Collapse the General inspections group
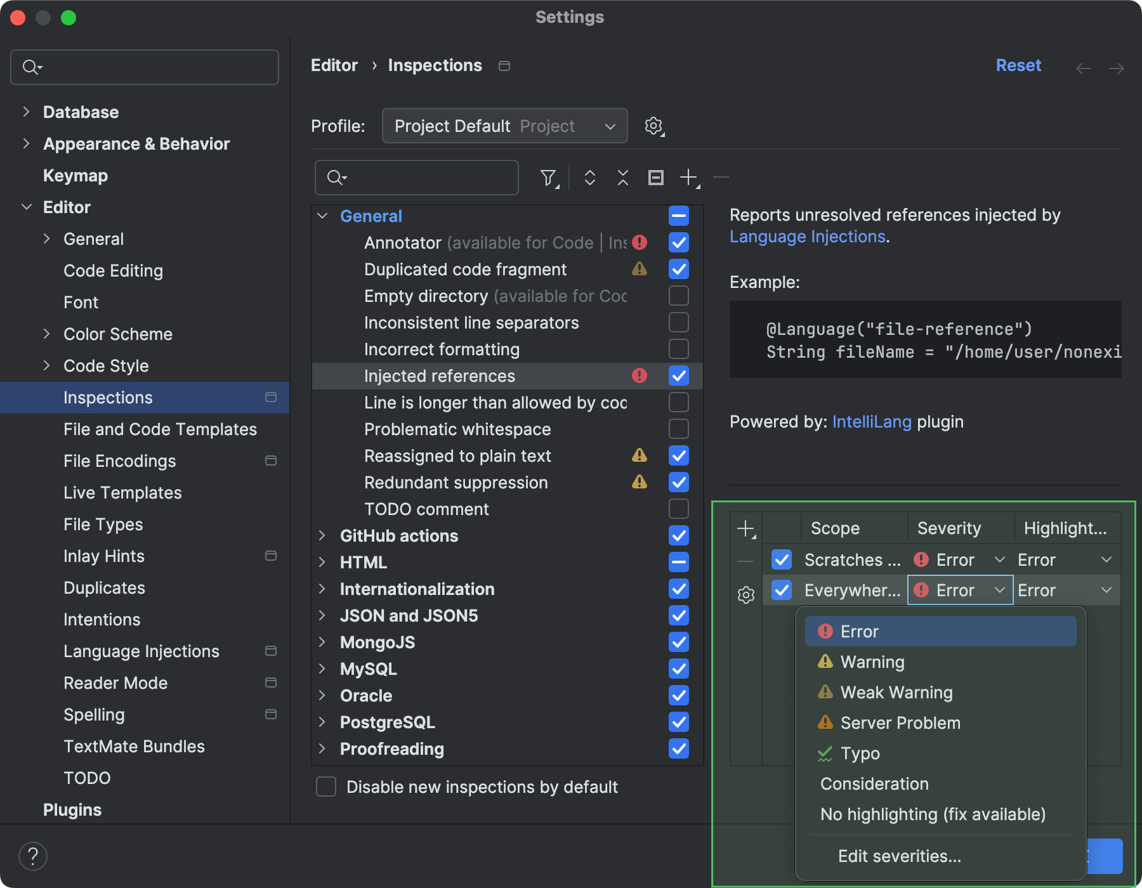1142x888 pixels. click(322, 216)
